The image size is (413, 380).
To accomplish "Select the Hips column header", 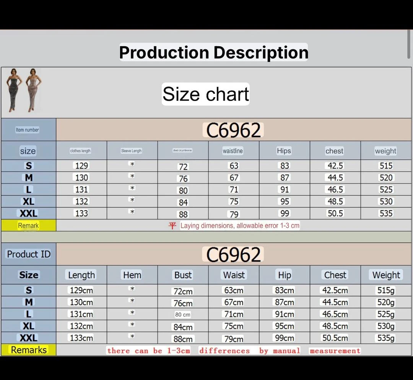I will 284,151.
